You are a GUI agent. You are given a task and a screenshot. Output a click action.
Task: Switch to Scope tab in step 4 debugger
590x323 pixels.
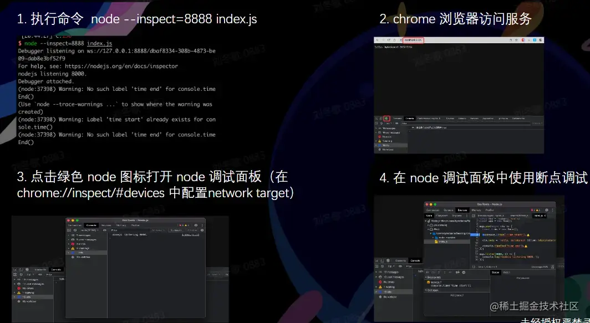pos(496,273)
